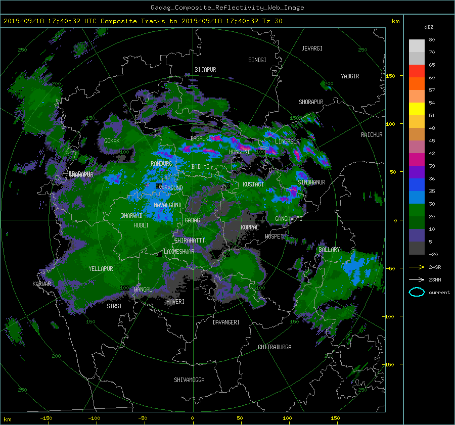The image size is (455, 425).
Task: Click the 150 km right axis tick label
Action: tap(391, 76)
